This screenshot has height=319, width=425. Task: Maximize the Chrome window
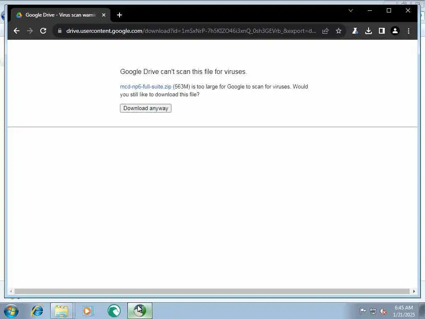pos(388,10)
